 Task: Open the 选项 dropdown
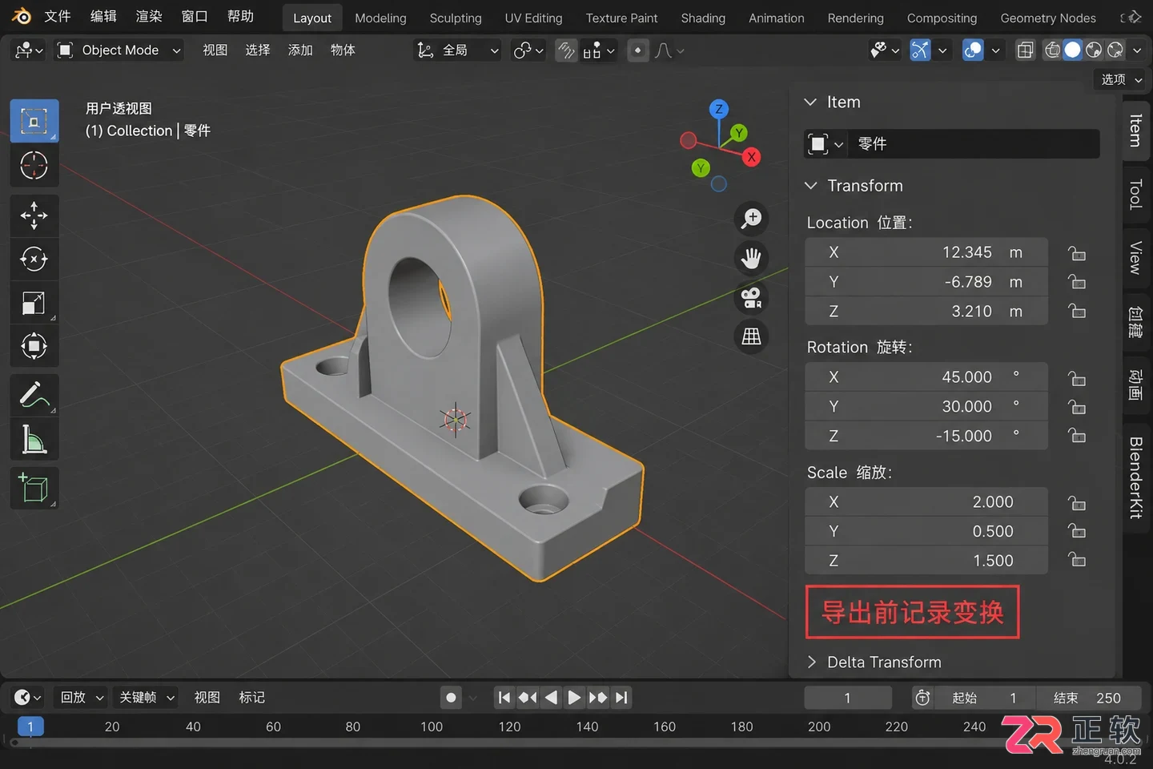click(x=1121, y=79)
